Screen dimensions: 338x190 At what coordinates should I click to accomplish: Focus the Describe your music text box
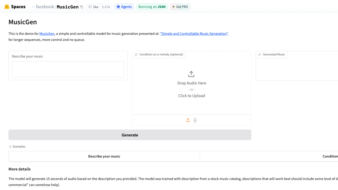coord(68,69)
